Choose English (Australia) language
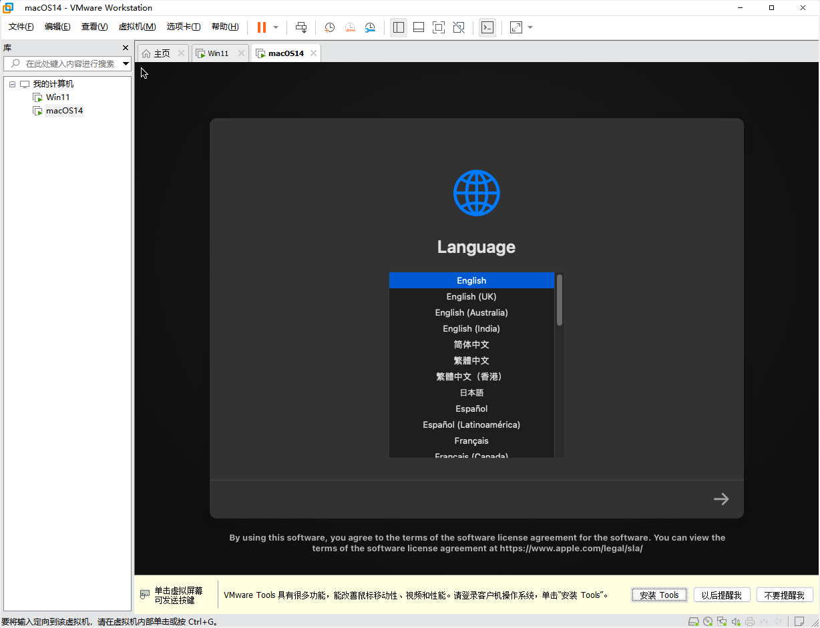The image size is (820, 628). point(471,312)
